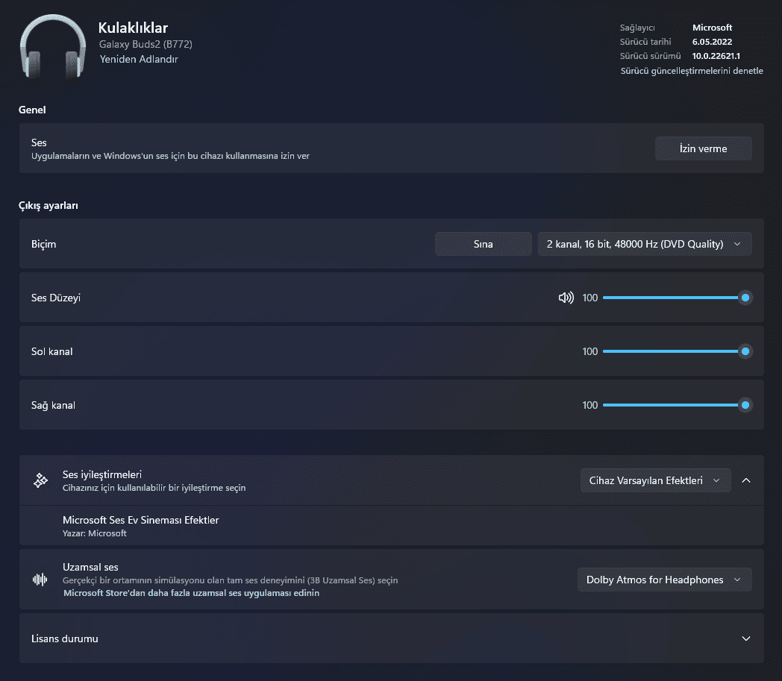
Task: Open Sürücü güncelleştirmelerini denetle link
Action: point(692,71)
